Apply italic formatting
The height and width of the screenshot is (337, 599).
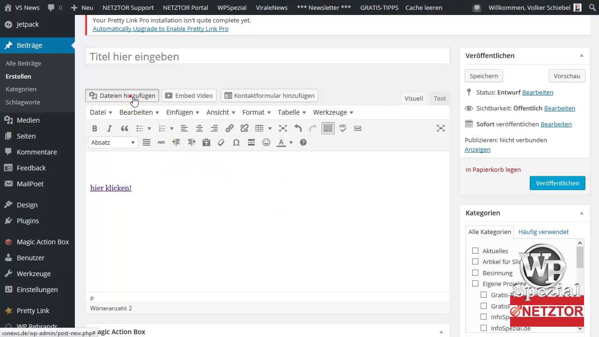point(110,128)
